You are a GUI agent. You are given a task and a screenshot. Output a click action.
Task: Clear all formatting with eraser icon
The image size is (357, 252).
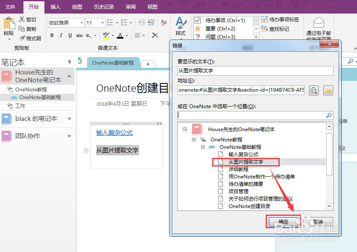click(164, 22)
